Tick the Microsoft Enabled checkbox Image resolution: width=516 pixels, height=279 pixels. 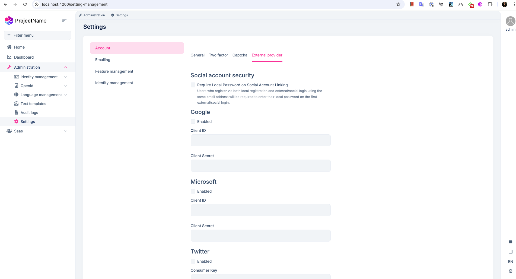point(193,191)
